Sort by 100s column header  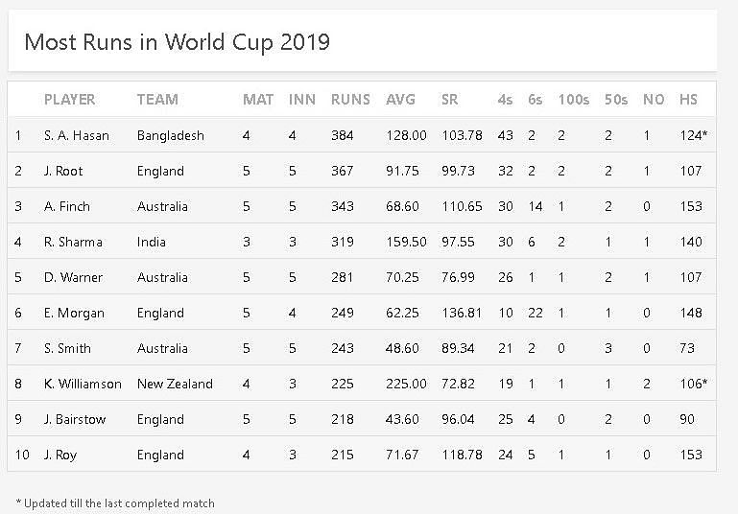(573, 100)
